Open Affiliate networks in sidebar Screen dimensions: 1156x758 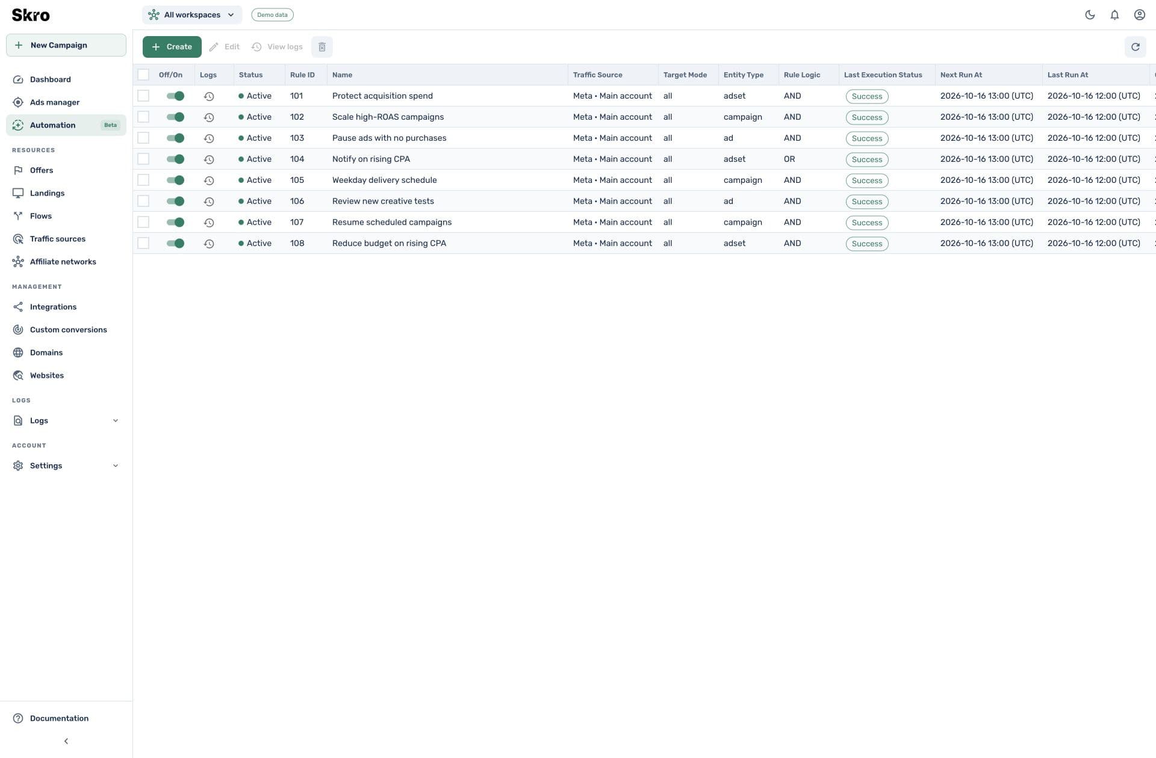pyautogui.click(x=66, y=262)
